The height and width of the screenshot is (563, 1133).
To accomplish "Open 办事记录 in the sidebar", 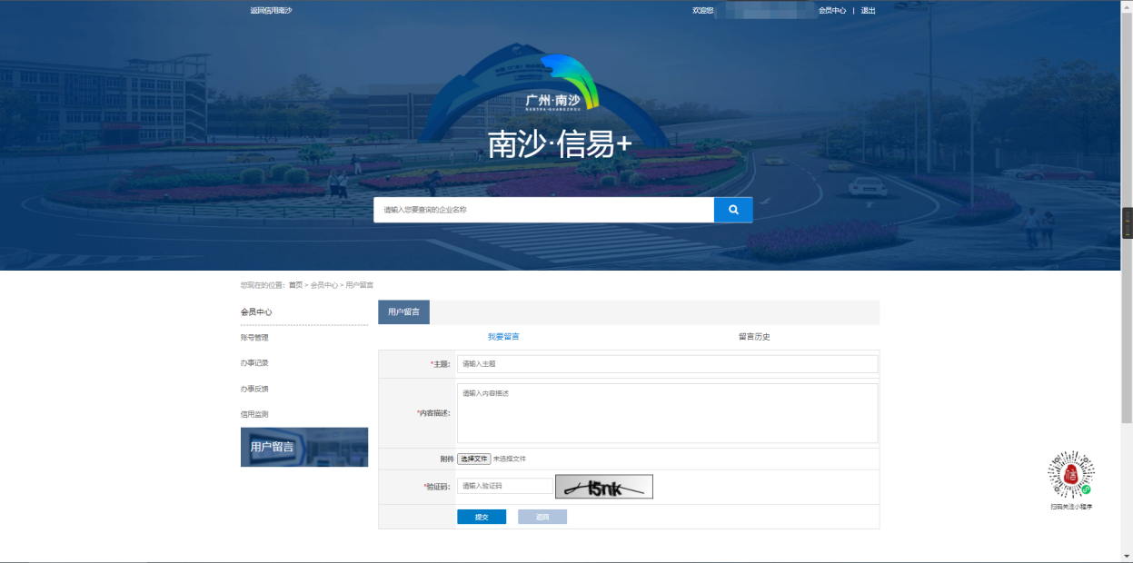I will [x=254, y=363].
